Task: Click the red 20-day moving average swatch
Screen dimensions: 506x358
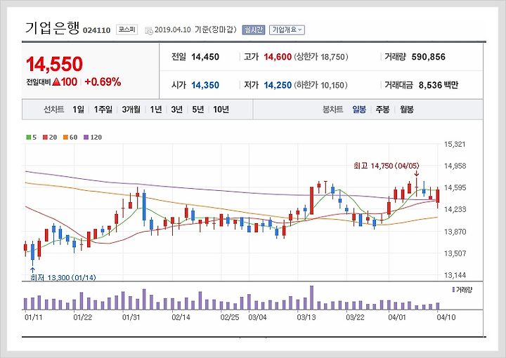Action: pyautogui.click(x=45, y=138)
